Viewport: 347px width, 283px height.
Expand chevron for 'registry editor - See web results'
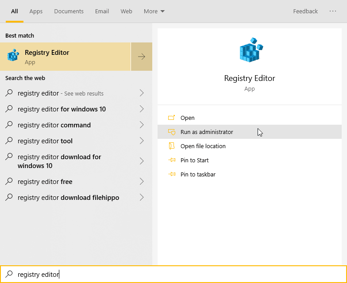[142, 93]
